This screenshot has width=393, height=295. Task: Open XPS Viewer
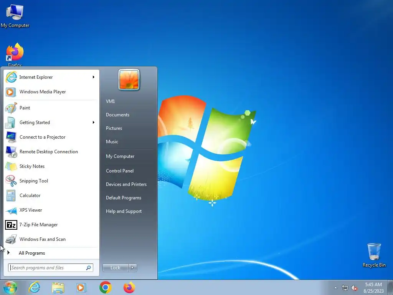tap(51, 210)
